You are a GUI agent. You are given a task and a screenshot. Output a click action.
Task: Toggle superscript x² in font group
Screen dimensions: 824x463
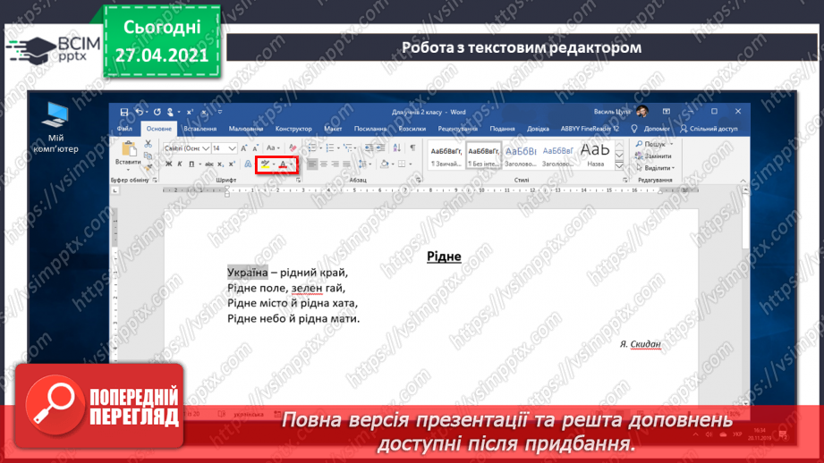(232, 164)
